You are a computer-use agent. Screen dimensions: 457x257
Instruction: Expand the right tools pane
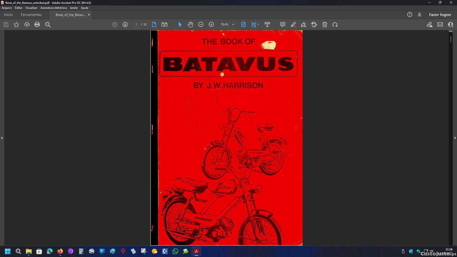pos(455,138)
